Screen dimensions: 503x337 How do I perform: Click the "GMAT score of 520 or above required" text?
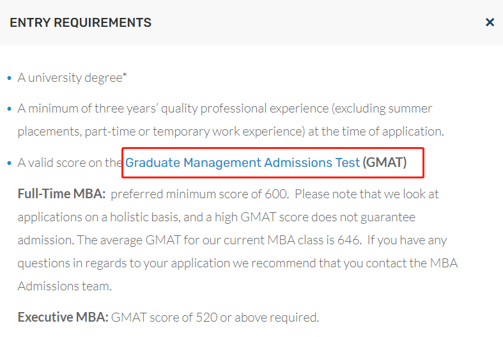coord(215,317)
